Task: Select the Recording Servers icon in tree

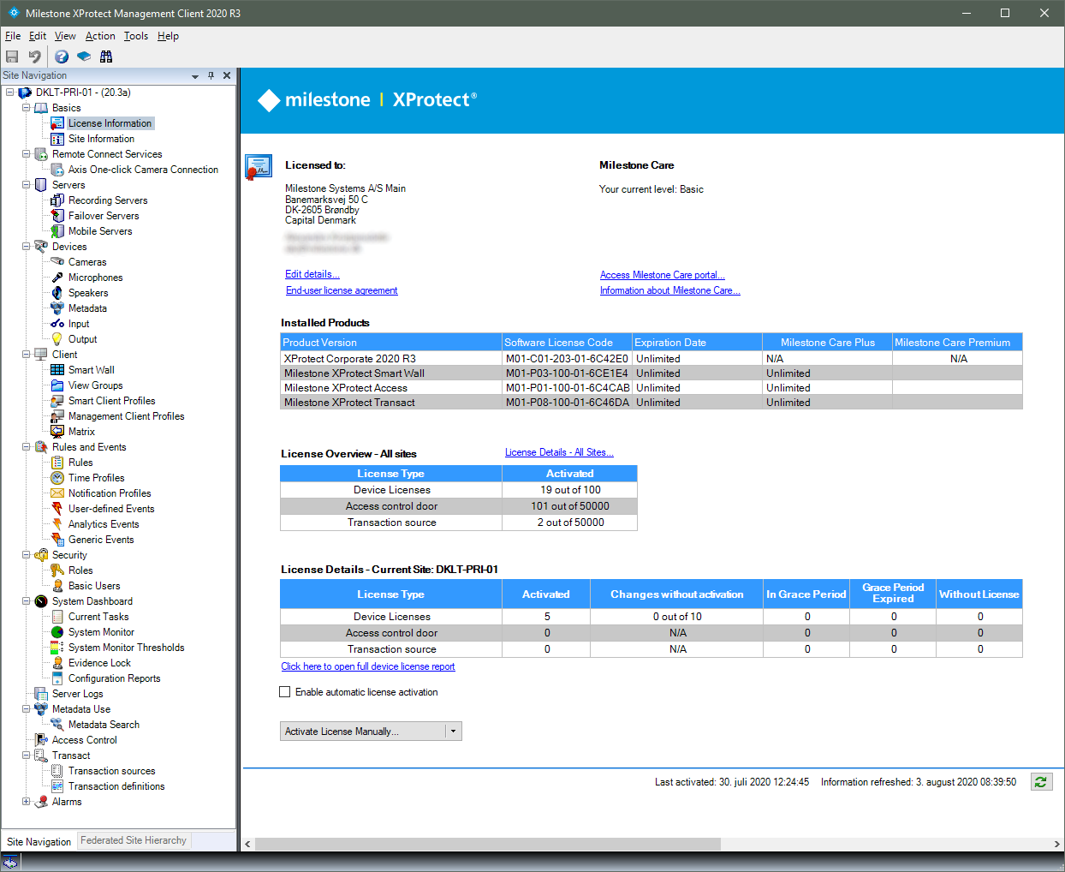Action: (57, 200)
